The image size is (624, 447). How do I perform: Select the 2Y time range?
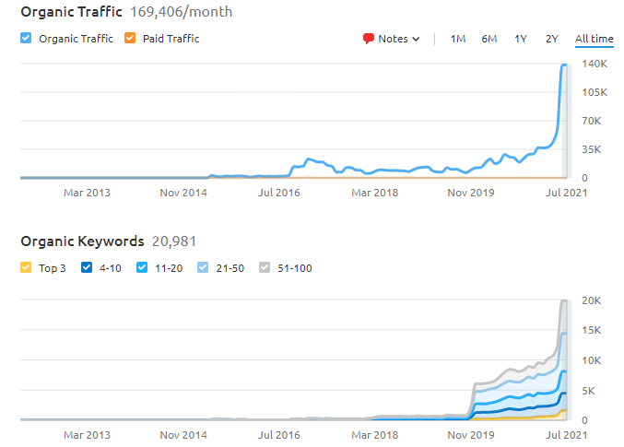coord(552,39)
